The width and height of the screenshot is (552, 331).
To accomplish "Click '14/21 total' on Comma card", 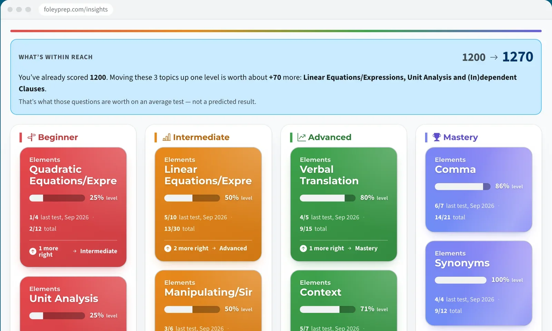I will (x=450, y=218).
